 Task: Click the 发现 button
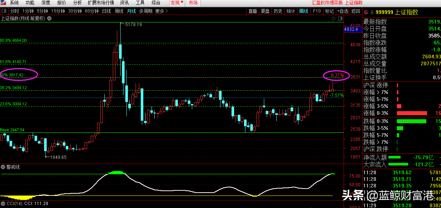(x=176, y=3)
